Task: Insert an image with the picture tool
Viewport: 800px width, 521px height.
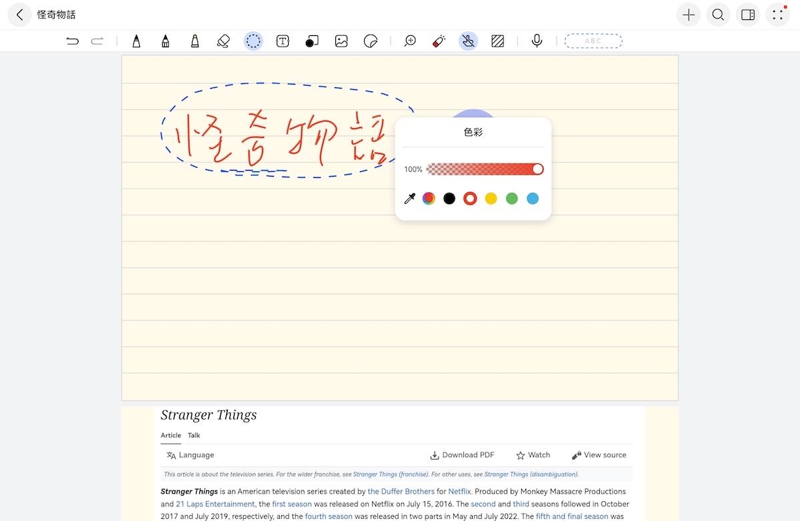Action: pyautogui.click(x=341, y=41)
